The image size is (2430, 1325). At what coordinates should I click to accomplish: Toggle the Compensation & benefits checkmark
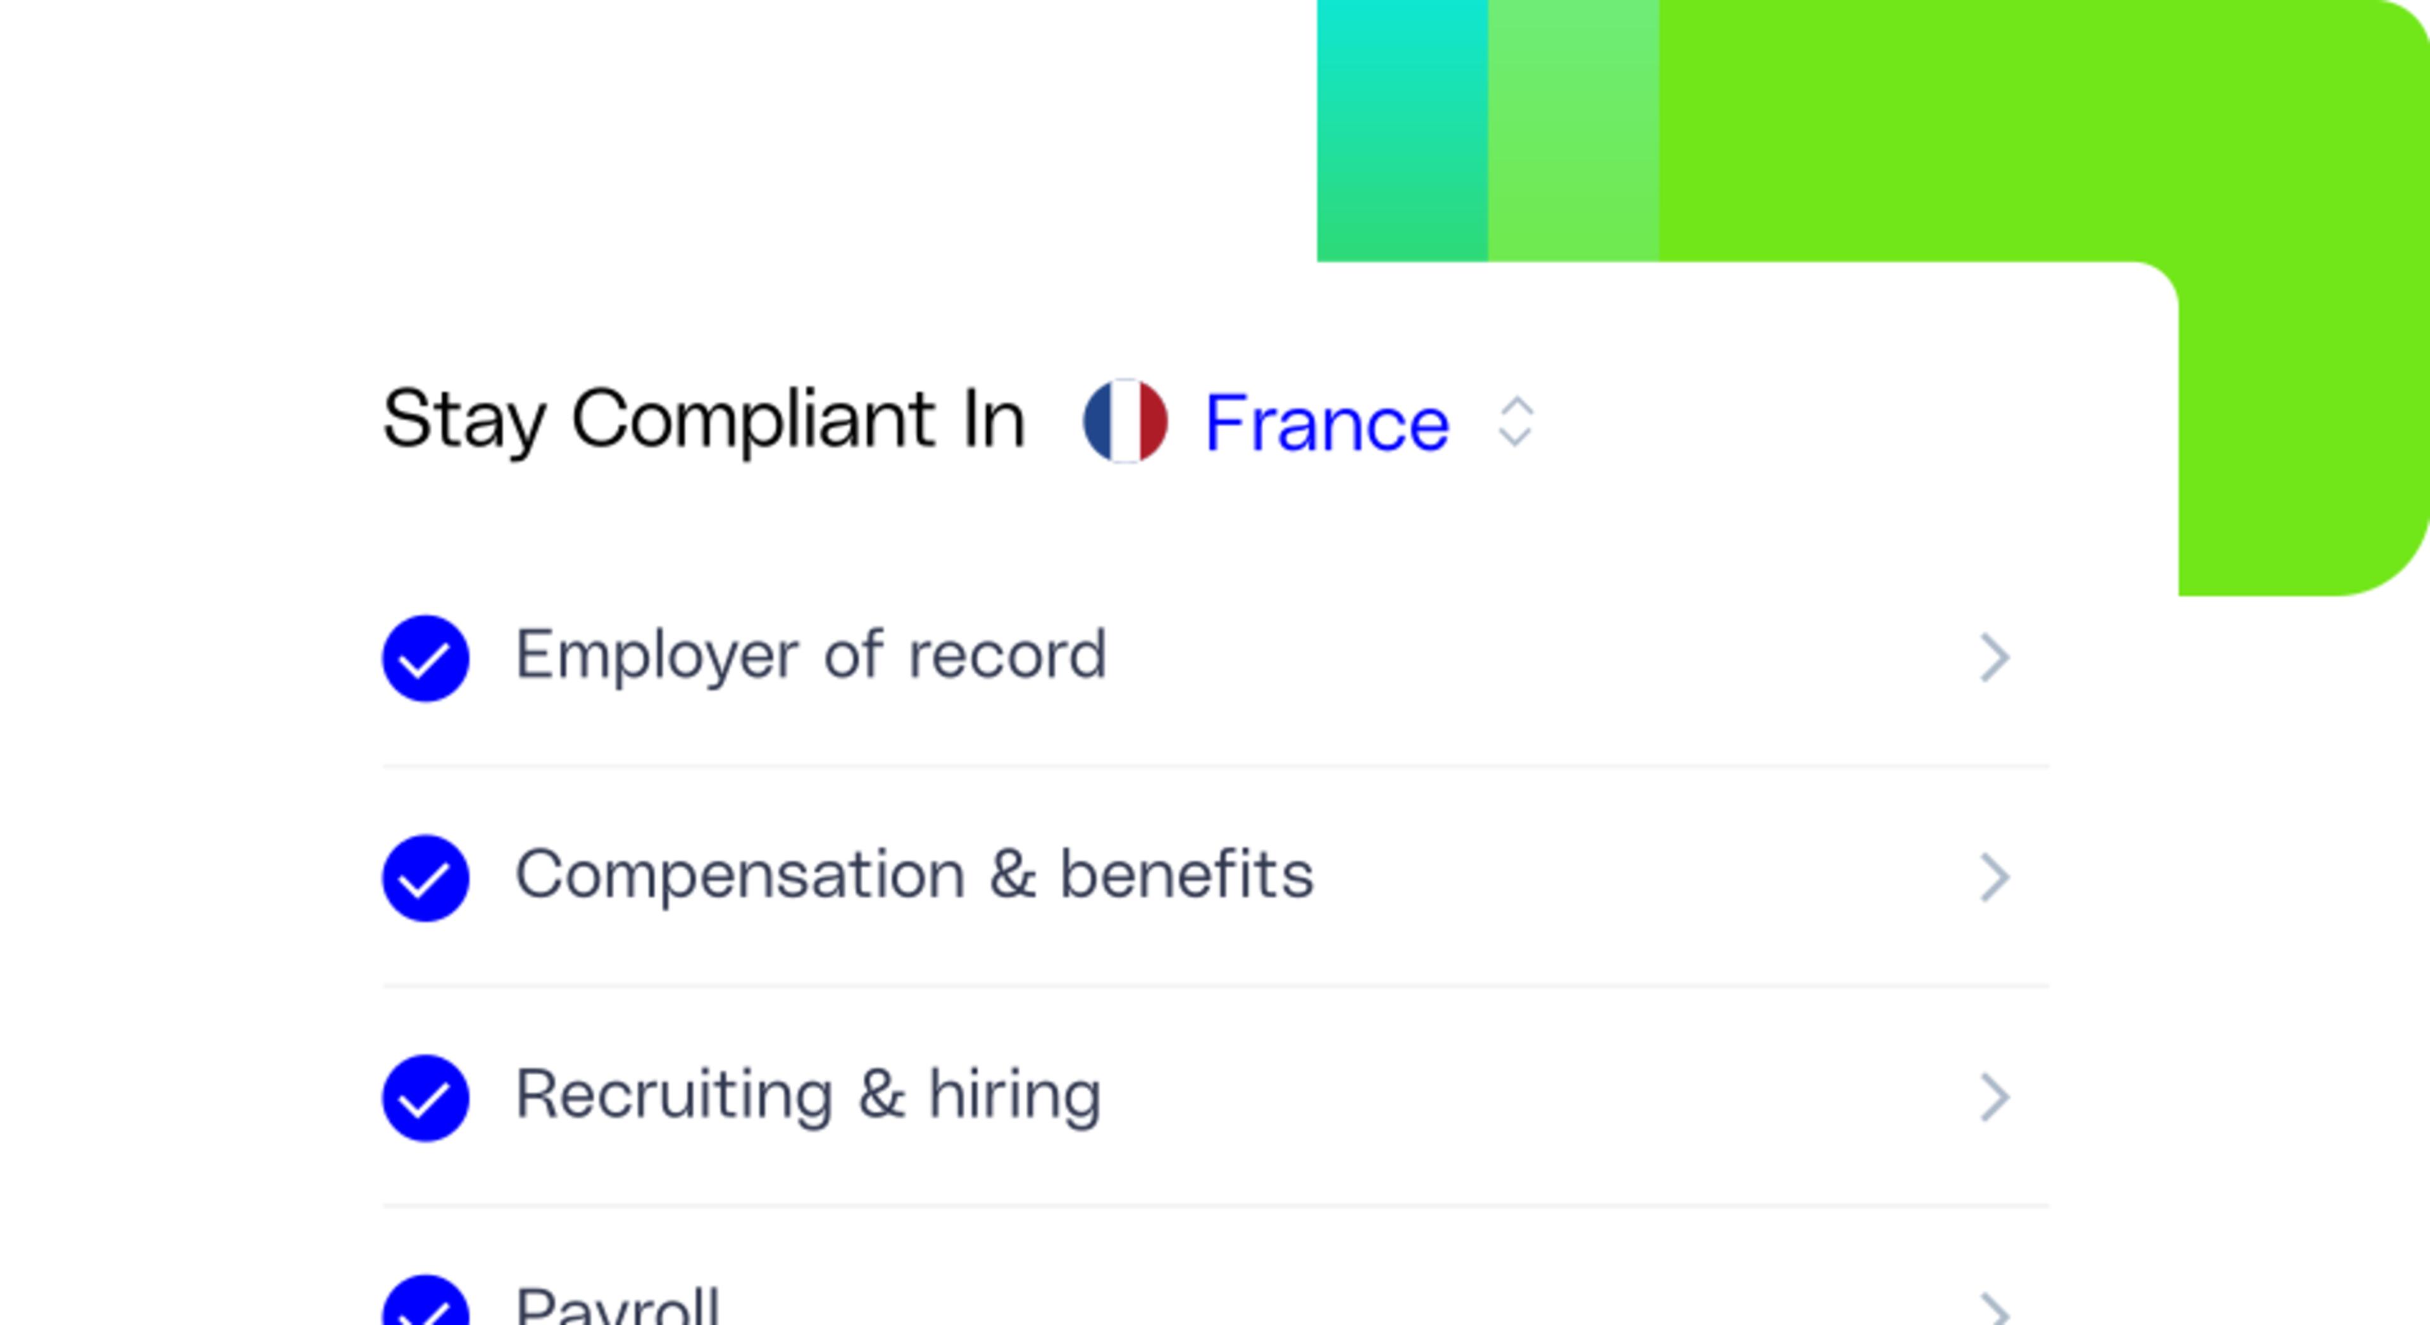425,878
